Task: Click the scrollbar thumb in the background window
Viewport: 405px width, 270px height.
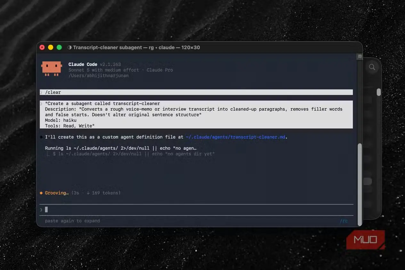Action: [x=379, y=92]
